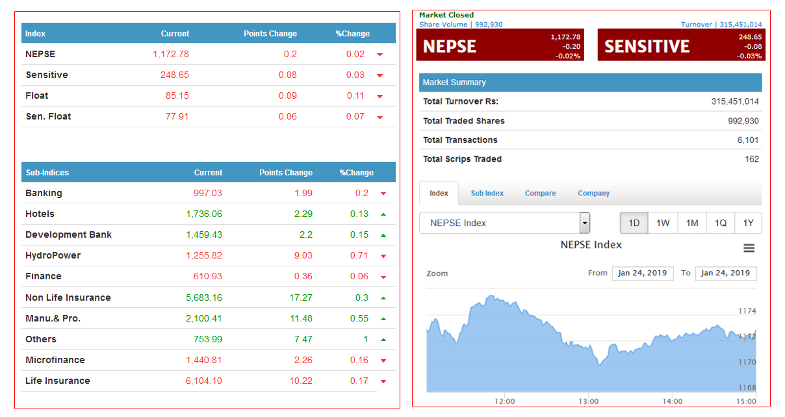Image resolution: width=785 pixels, height=417 pixels.
Task: Click the green up arrow in Hotels row
Action: pyautogui.click(x=383, y=214)
